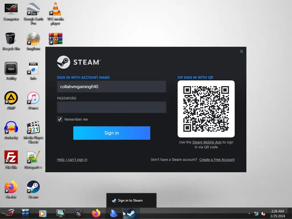
Task: Select the AIMP desktop shortcut
Action: [x=11, y=100]
